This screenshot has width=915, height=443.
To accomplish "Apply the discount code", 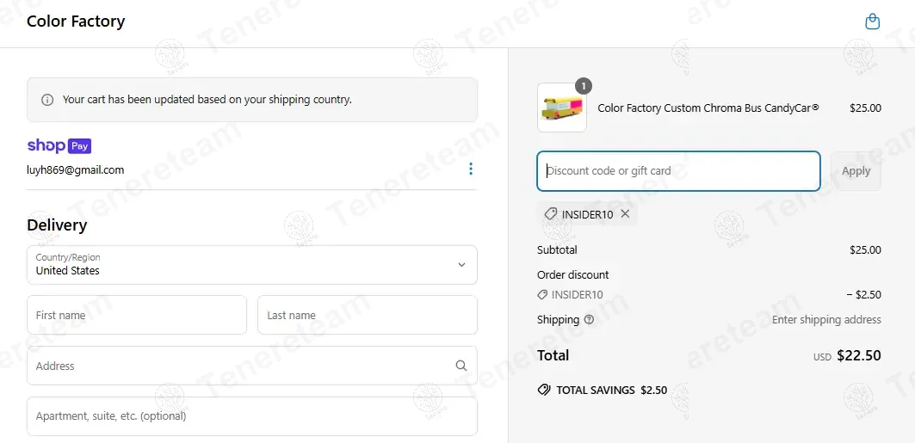I will (856, 171).
